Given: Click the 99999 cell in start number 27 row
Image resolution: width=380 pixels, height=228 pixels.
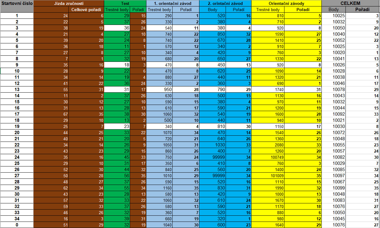Looking at the screenshot, I should point(213,175).
